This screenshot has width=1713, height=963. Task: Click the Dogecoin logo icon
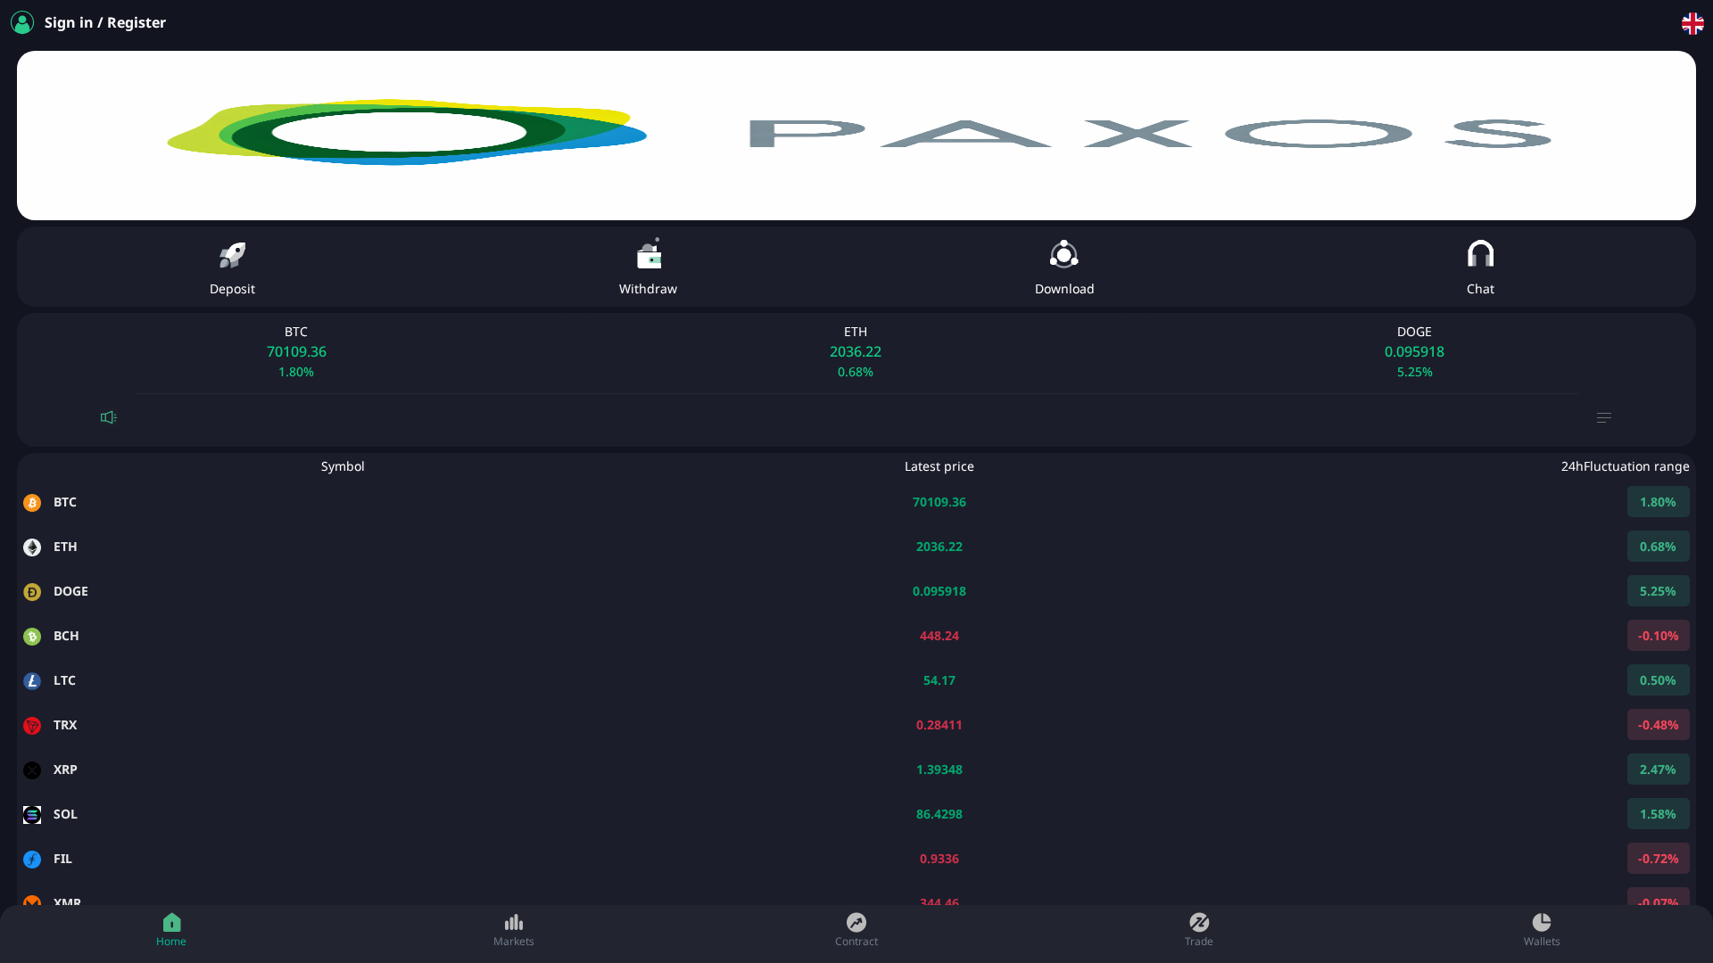(32, 591)
